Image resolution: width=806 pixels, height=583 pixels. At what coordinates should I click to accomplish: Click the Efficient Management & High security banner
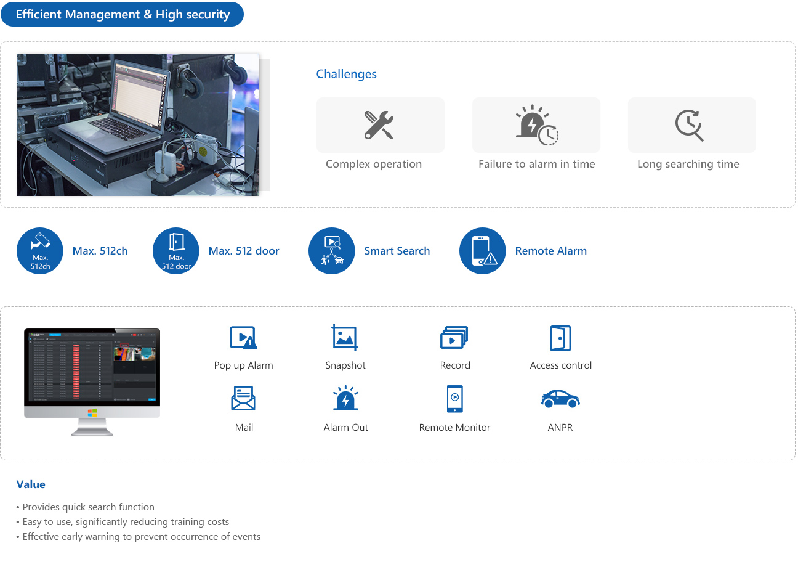click(x=123, y=14)
